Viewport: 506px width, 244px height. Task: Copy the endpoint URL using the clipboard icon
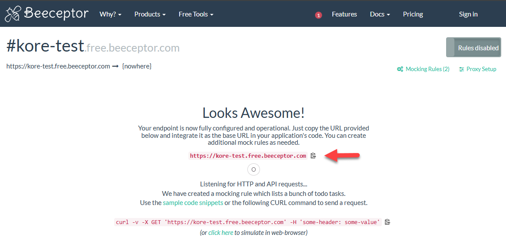(313, 156)
